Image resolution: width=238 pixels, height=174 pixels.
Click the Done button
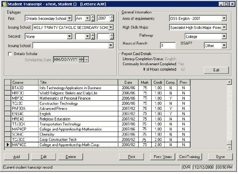pos(220,157)
